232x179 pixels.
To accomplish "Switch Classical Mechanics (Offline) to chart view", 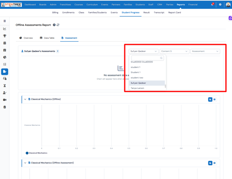I will pos(210,99).
